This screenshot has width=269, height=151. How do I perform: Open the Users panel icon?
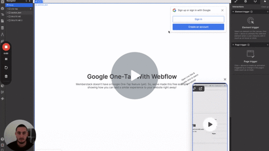click(x=2, y=41)
